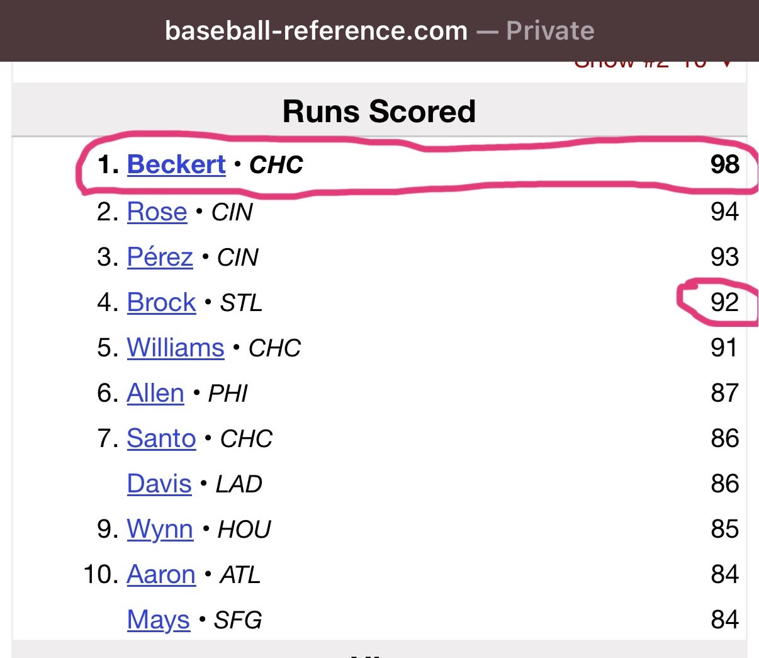Expand the Show #2-10 dropdown arrow
Viewport: 759px width, 658px height.
pos(728,64)
